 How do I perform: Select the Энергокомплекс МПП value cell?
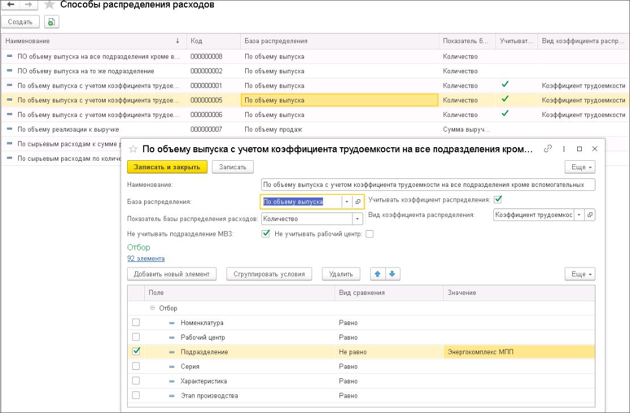[519, 352]
